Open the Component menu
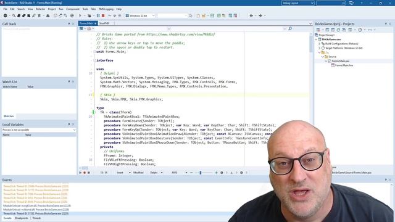This screenshot has width=395, height=222. pyautogui.click(x=73, y=9)
